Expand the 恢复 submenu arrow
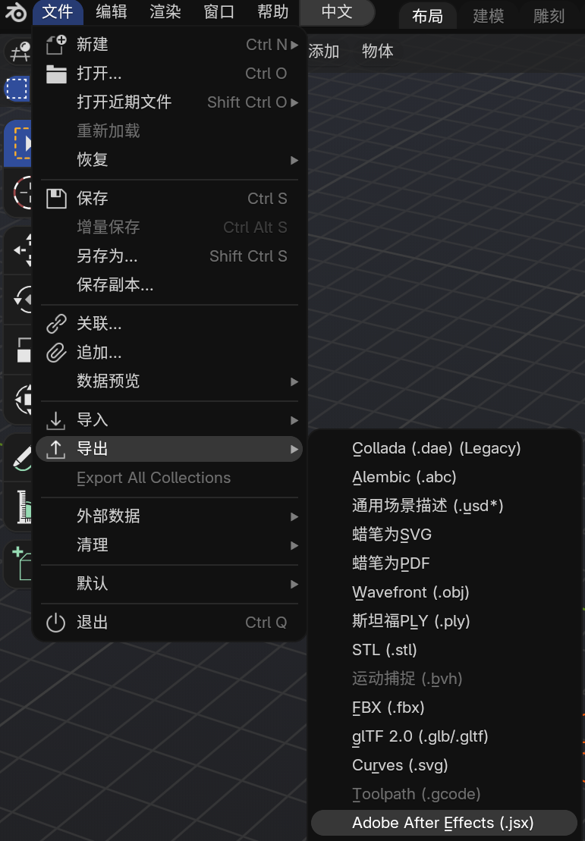Viewport: 585px width, 841px height. coord(294,160)
